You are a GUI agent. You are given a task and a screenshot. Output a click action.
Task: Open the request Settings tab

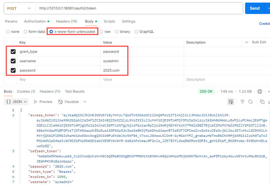click(x=129, y=21)
